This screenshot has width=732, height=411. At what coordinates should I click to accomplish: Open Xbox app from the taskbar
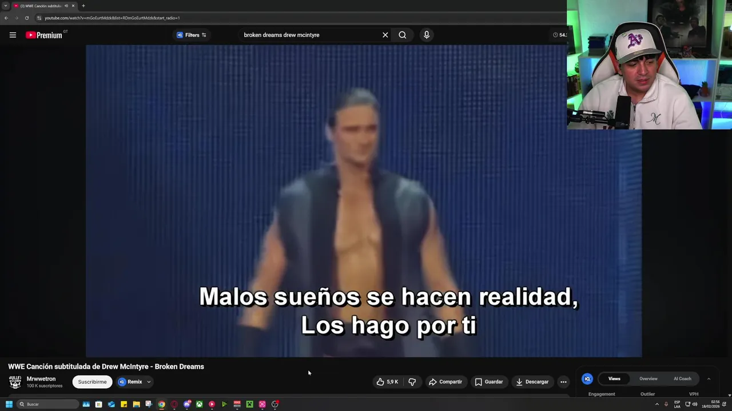tap(199, 404)
